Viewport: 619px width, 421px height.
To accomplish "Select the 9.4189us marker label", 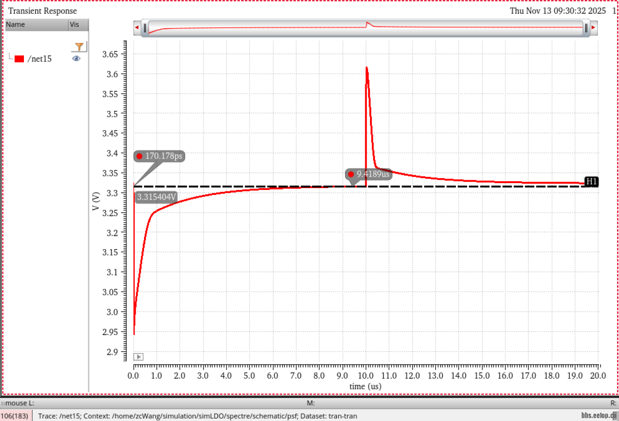I will pos(369,174).
